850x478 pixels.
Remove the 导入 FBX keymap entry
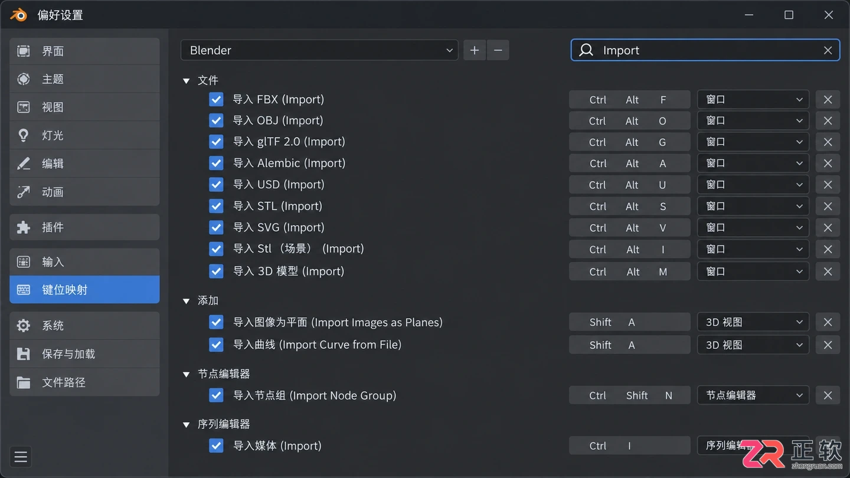828,100
